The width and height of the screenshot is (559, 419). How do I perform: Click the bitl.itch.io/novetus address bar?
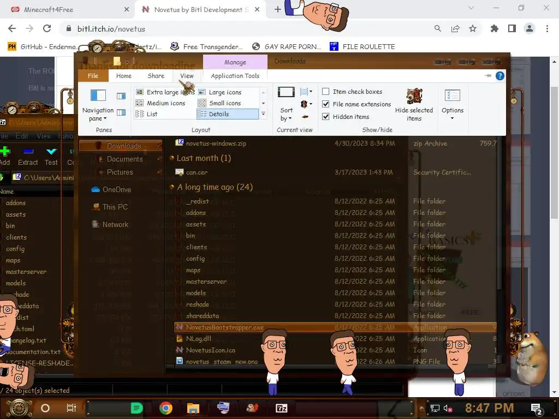click(246, 29)
